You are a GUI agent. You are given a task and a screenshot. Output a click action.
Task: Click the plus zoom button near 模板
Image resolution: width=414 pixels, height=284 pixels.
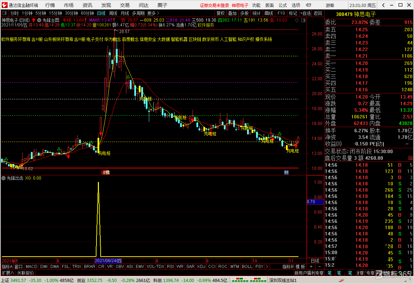311,267
